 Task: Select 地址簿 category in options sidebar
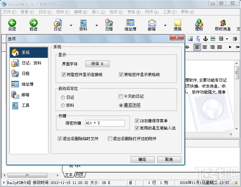click(29, 84)
